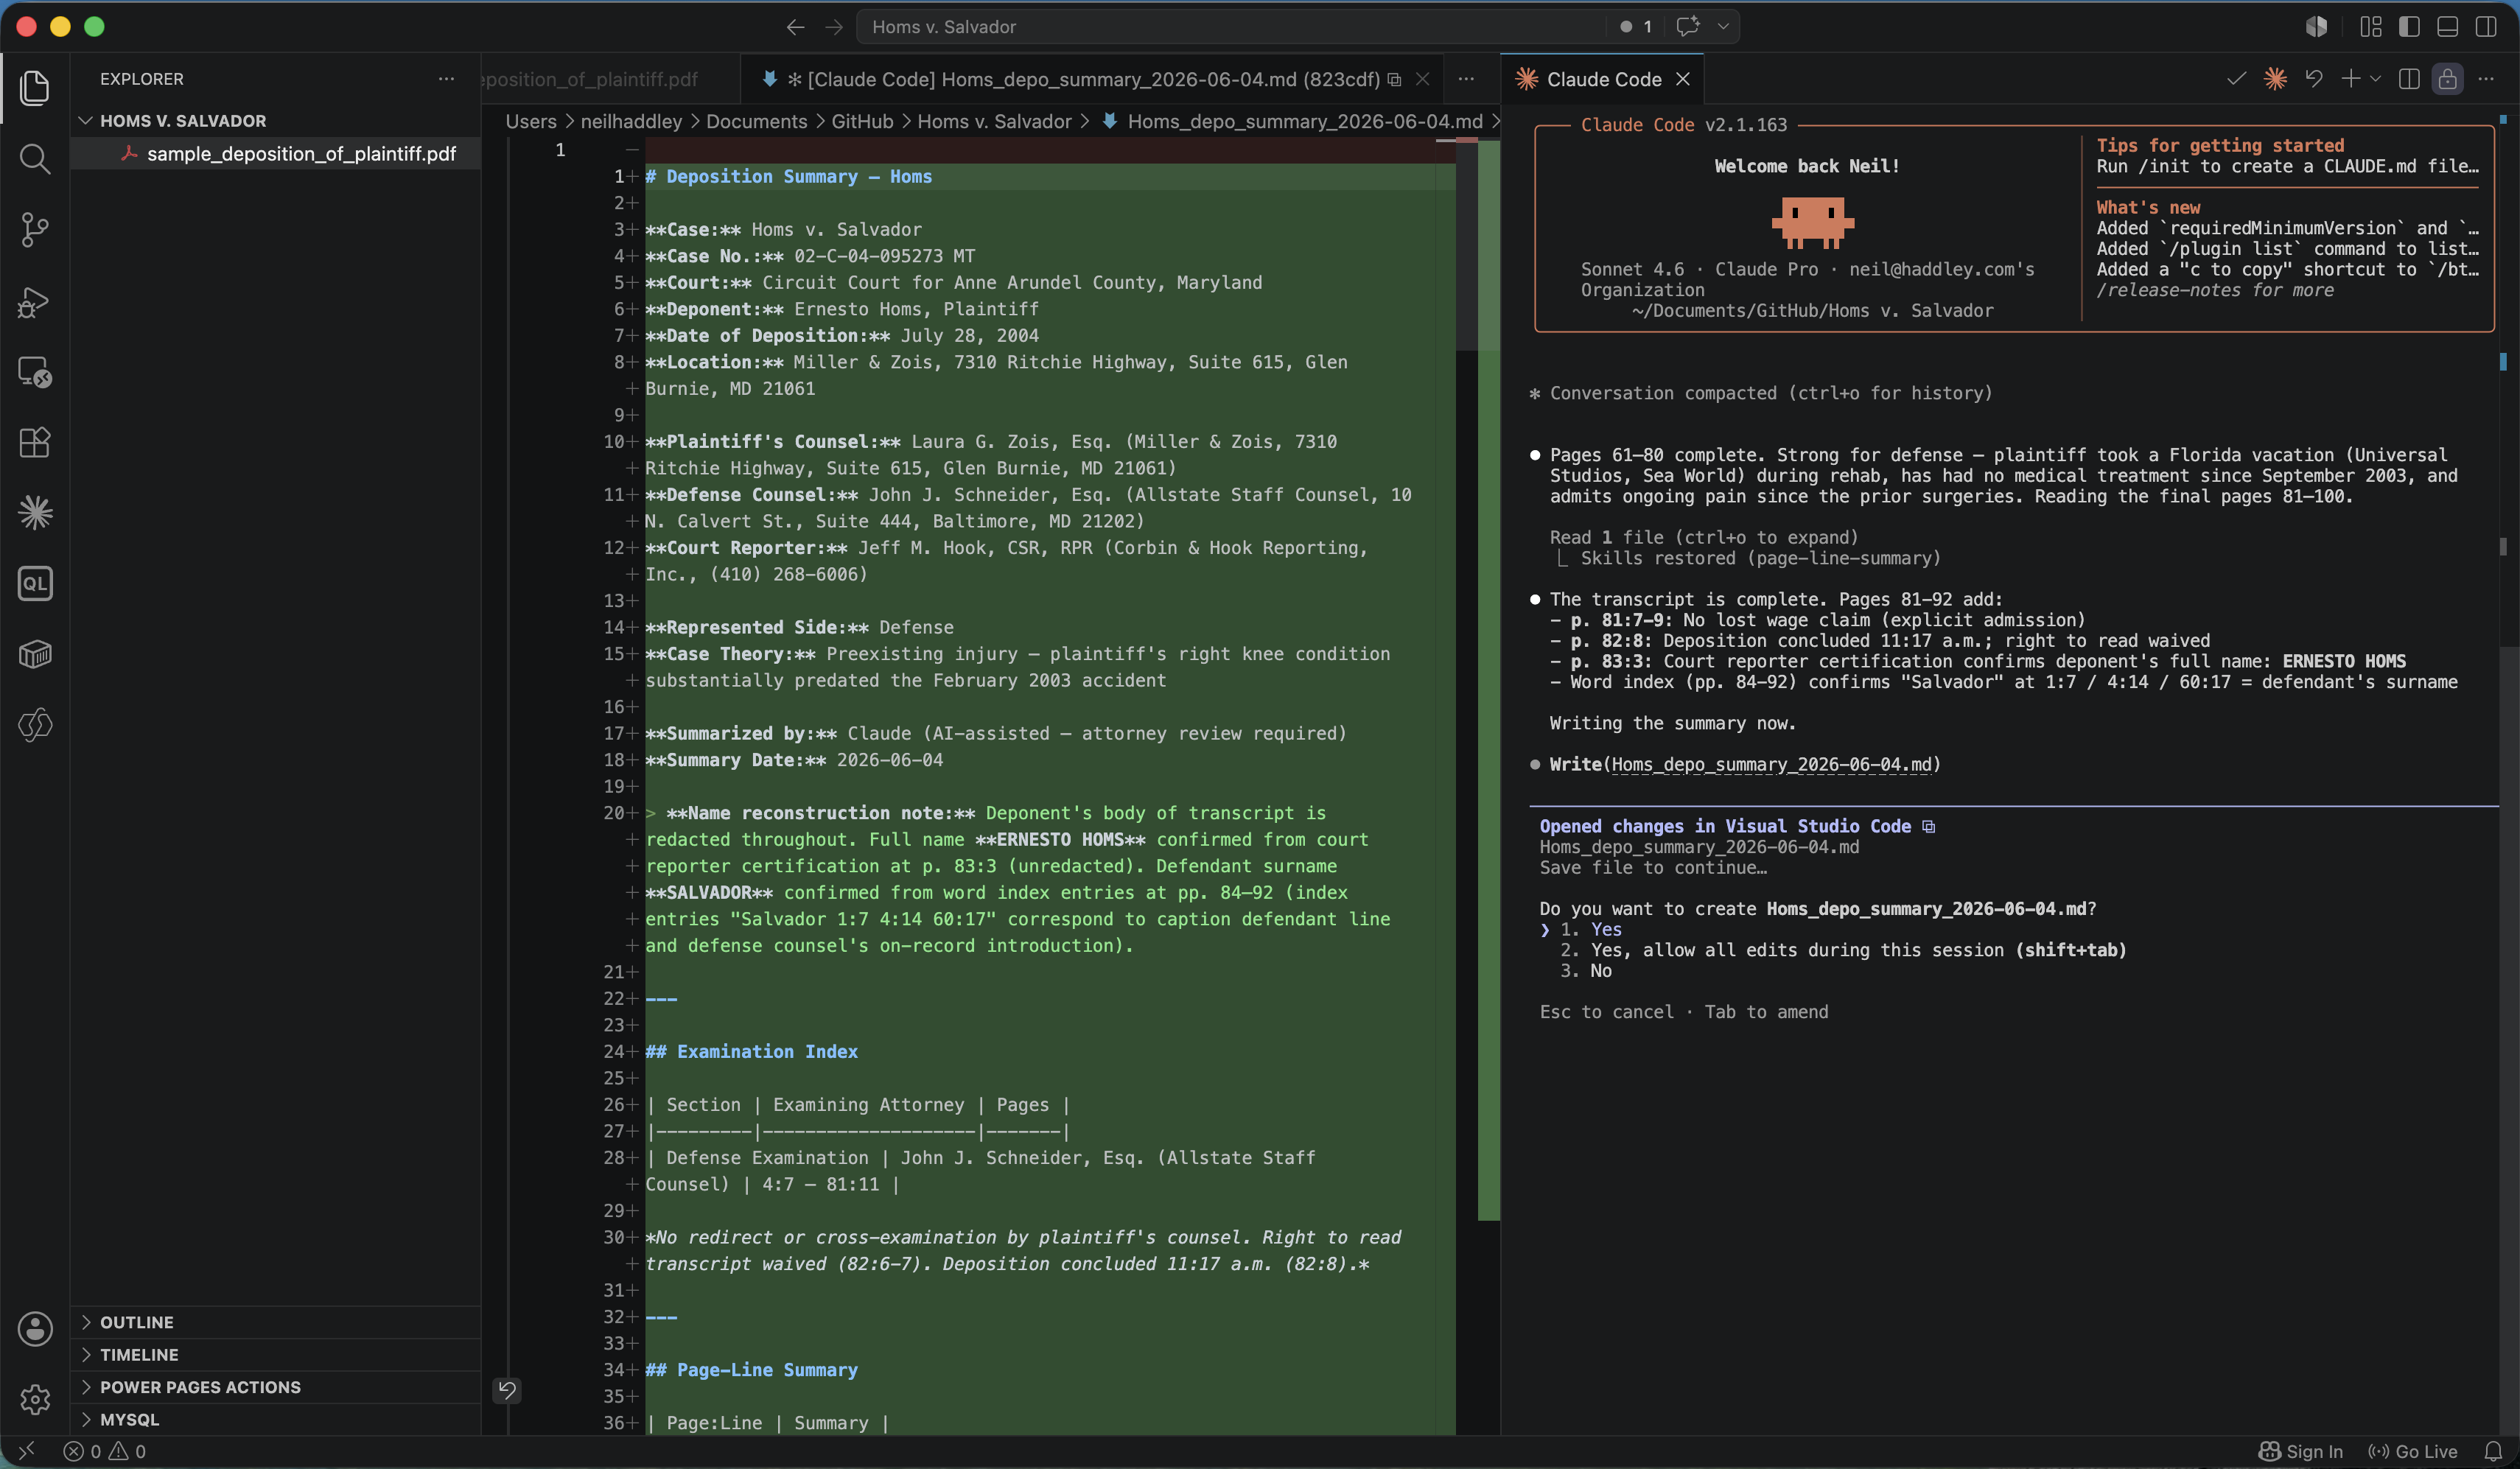Click the Homs_depo_summary_2026-06-04.md Write link
This screenshot has height=1469, width=2520.
[1772, 764]
